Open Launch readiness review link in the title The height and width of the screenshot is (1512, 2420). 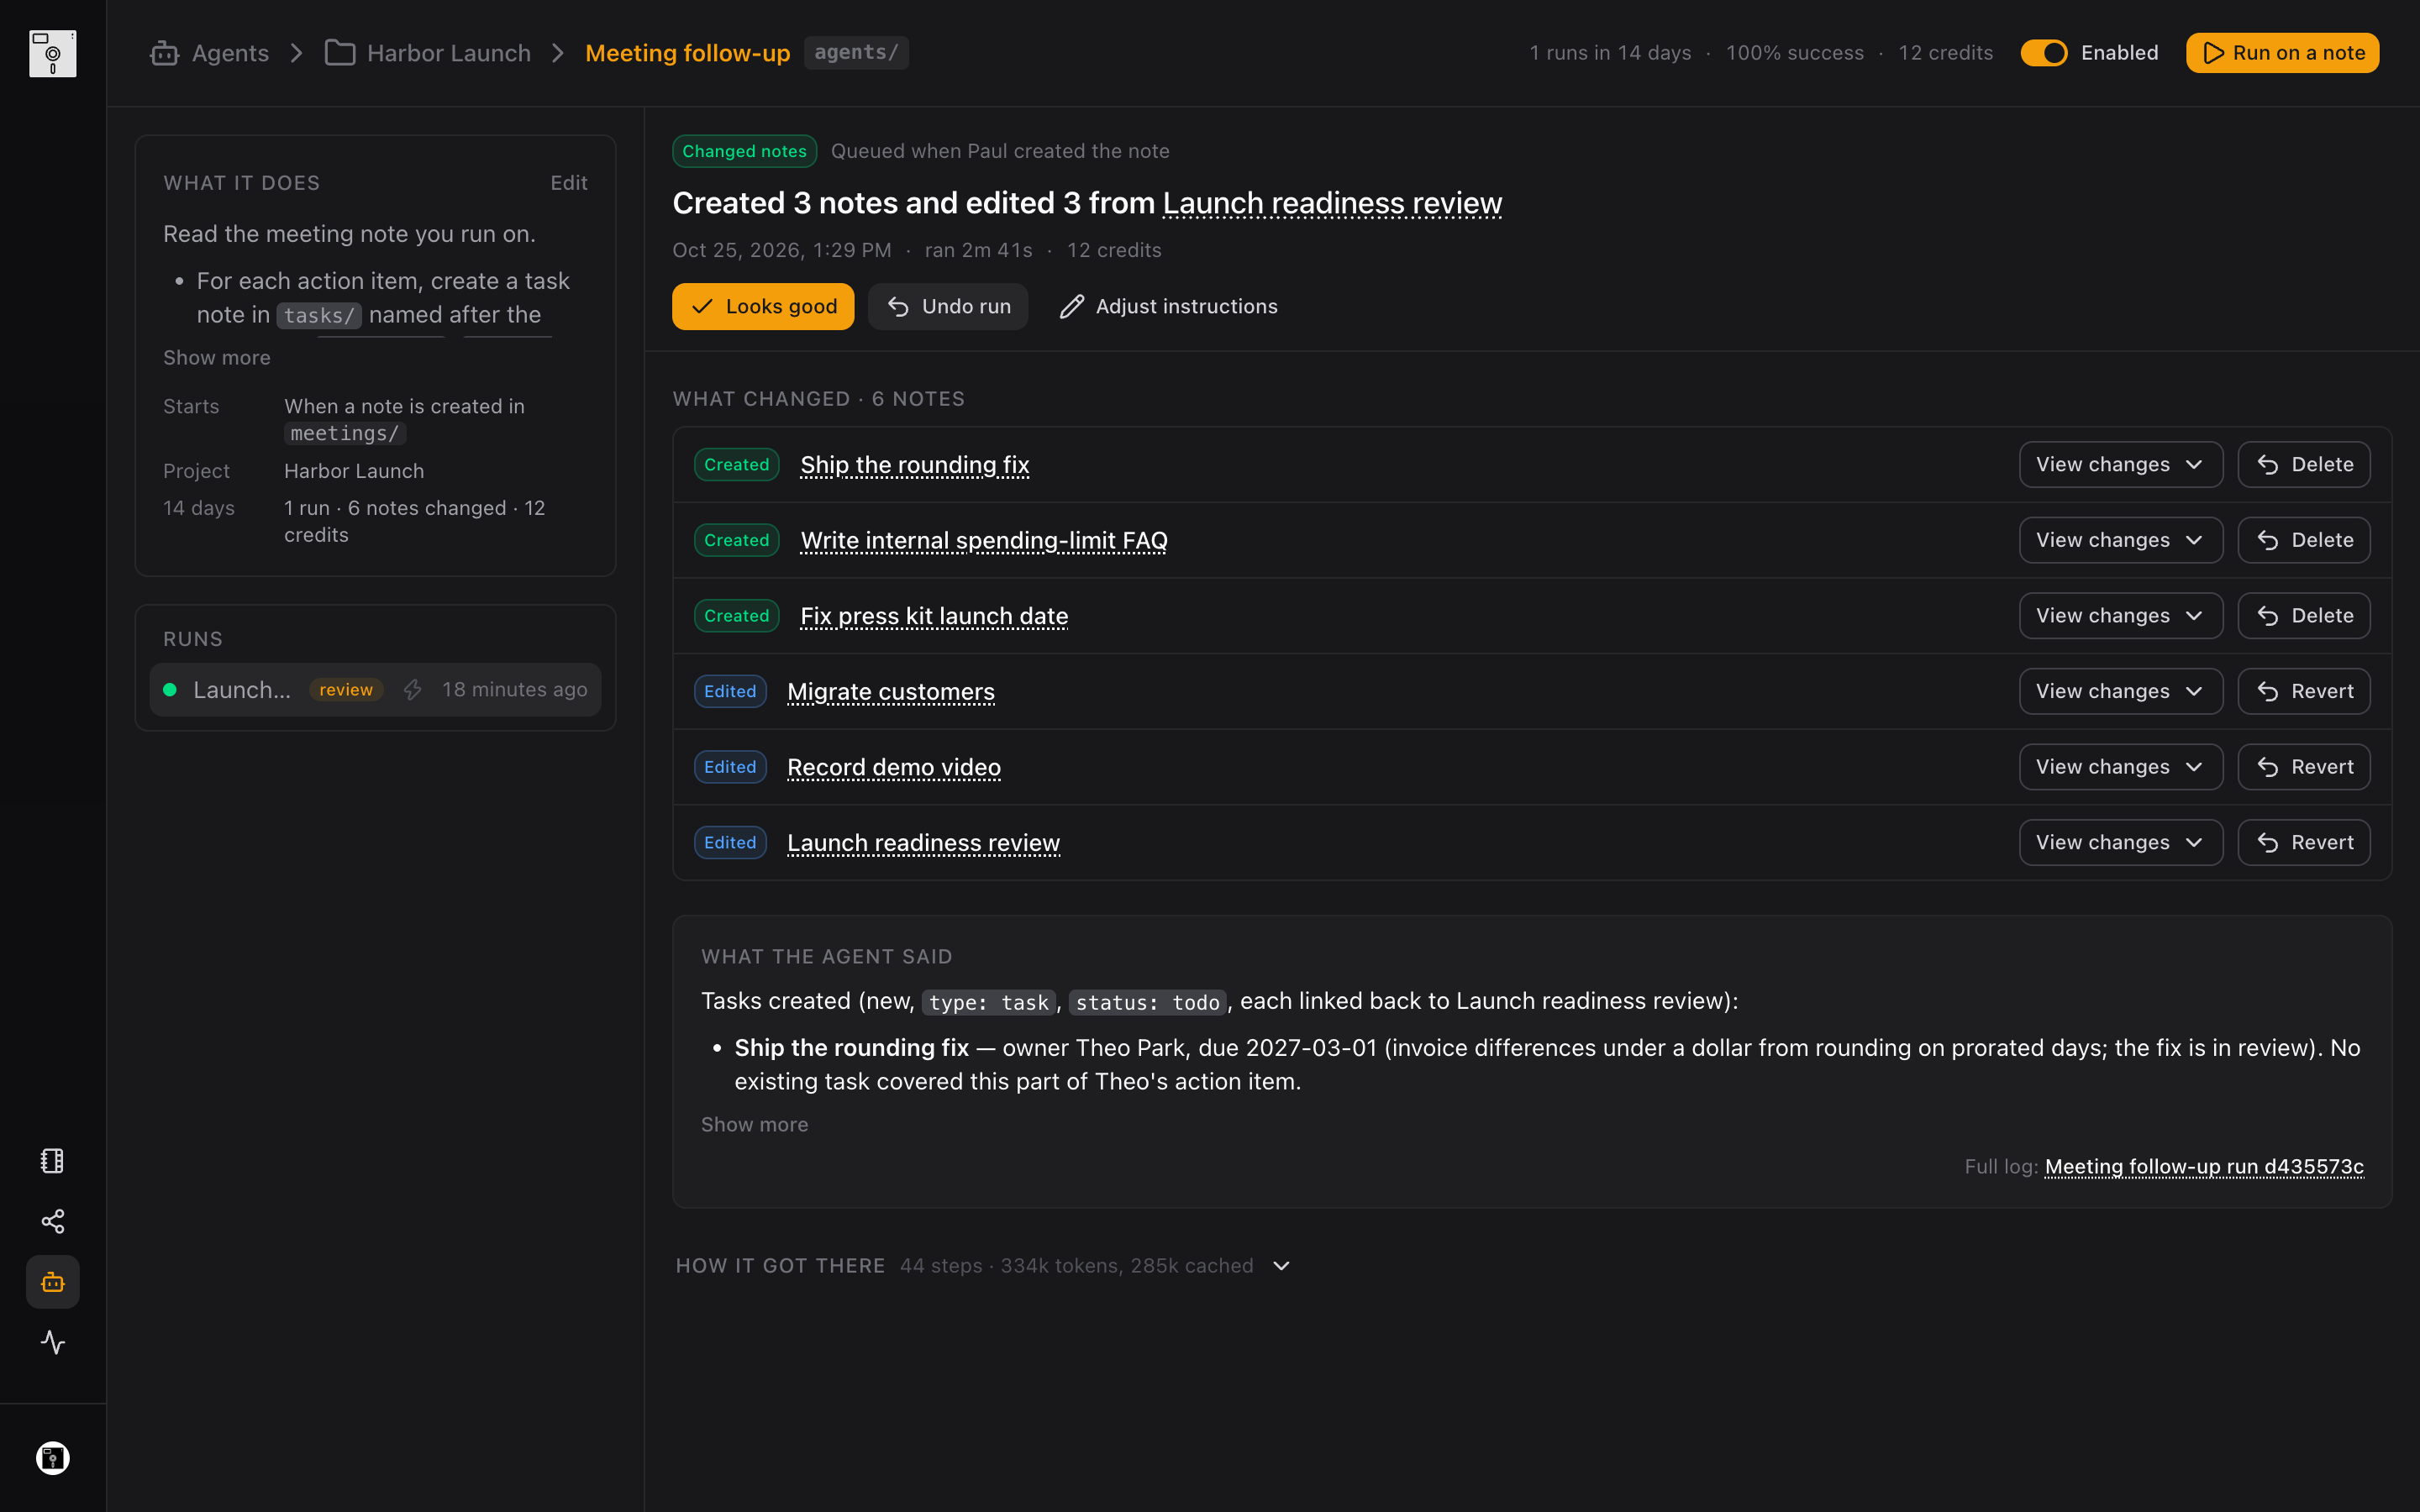(1332, 203)
